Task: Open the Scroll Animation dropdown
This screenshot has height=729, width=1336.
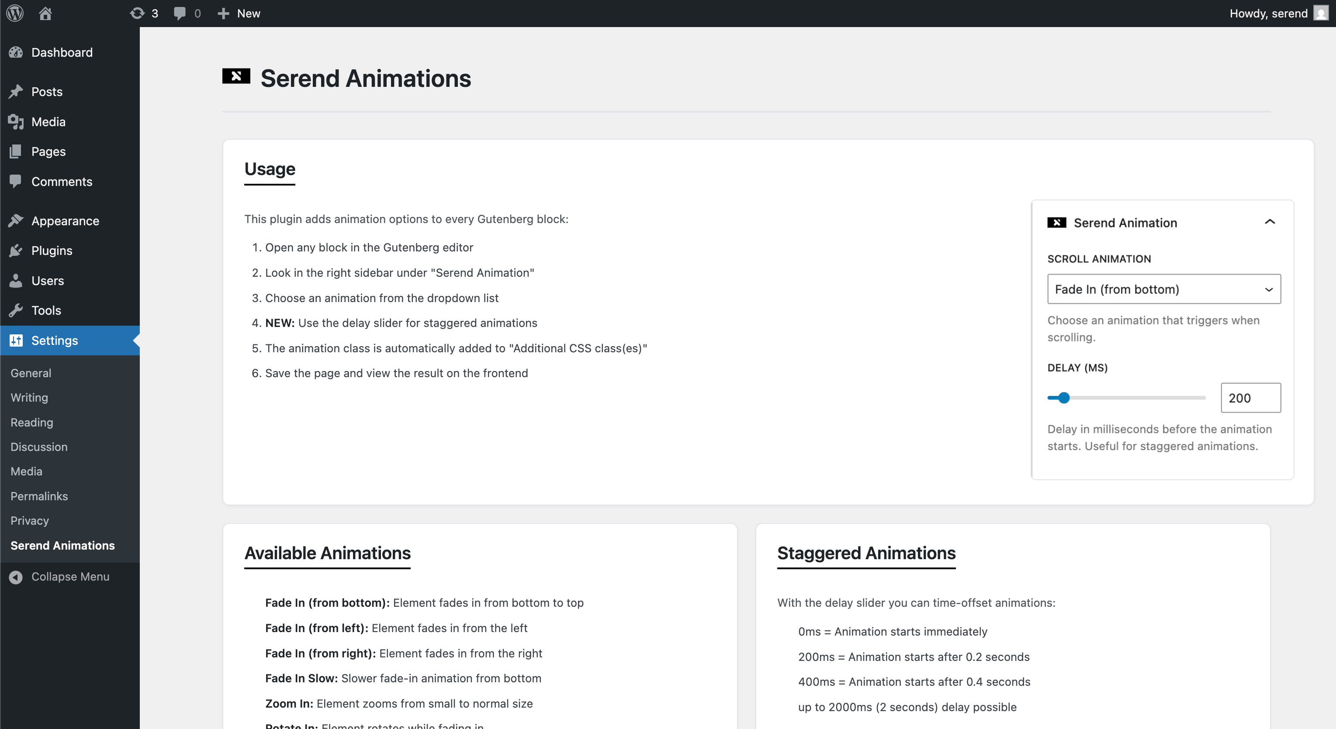Action: pos(1163,289)
